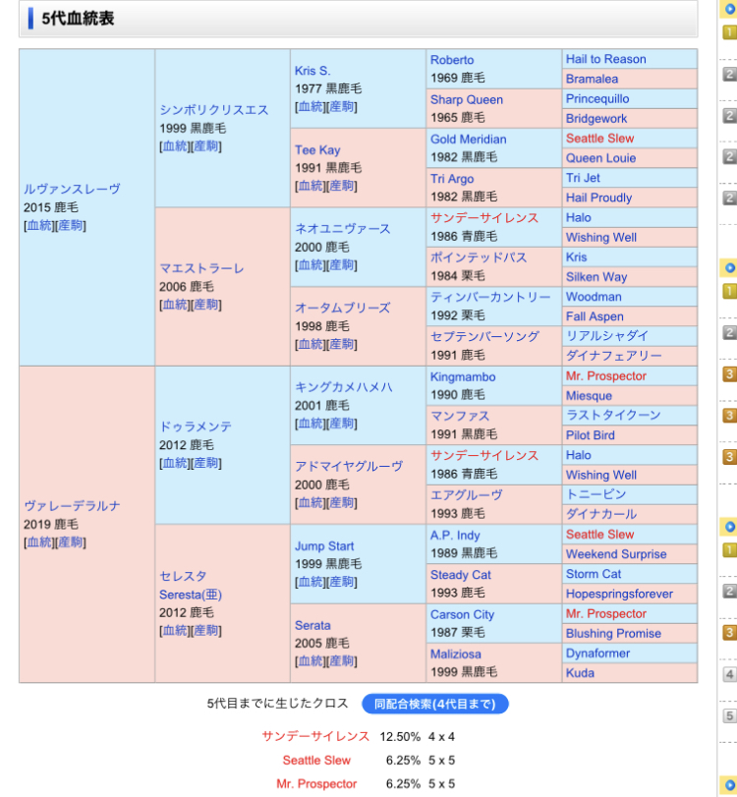737x797 pixels.
Task: Open the ルヴァンスレーヴ horse page link
Action: 72,189
